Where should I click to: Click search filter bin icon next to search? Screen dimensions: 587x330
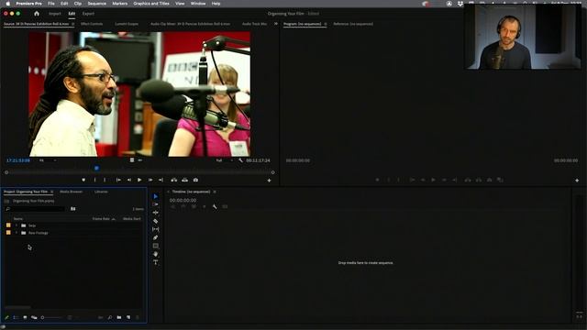tap(73, 209)
